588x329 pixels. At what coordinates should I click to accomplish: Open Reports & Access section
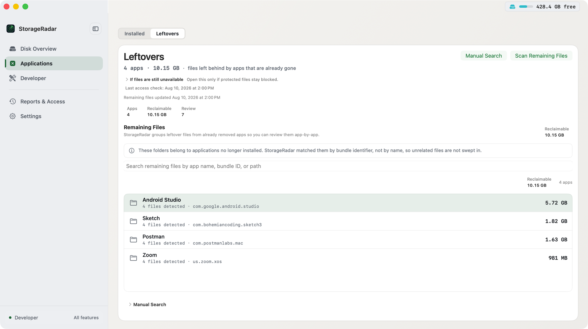[x=54, y=102]
